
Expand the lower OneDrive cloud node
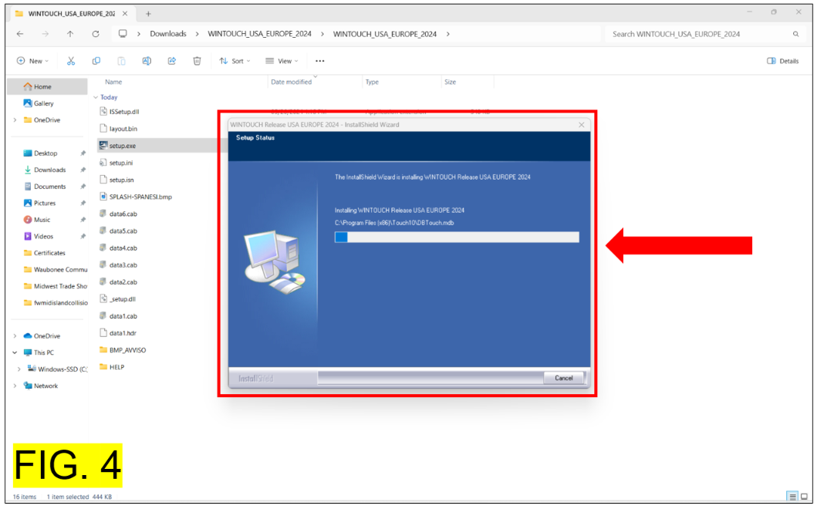15,336
